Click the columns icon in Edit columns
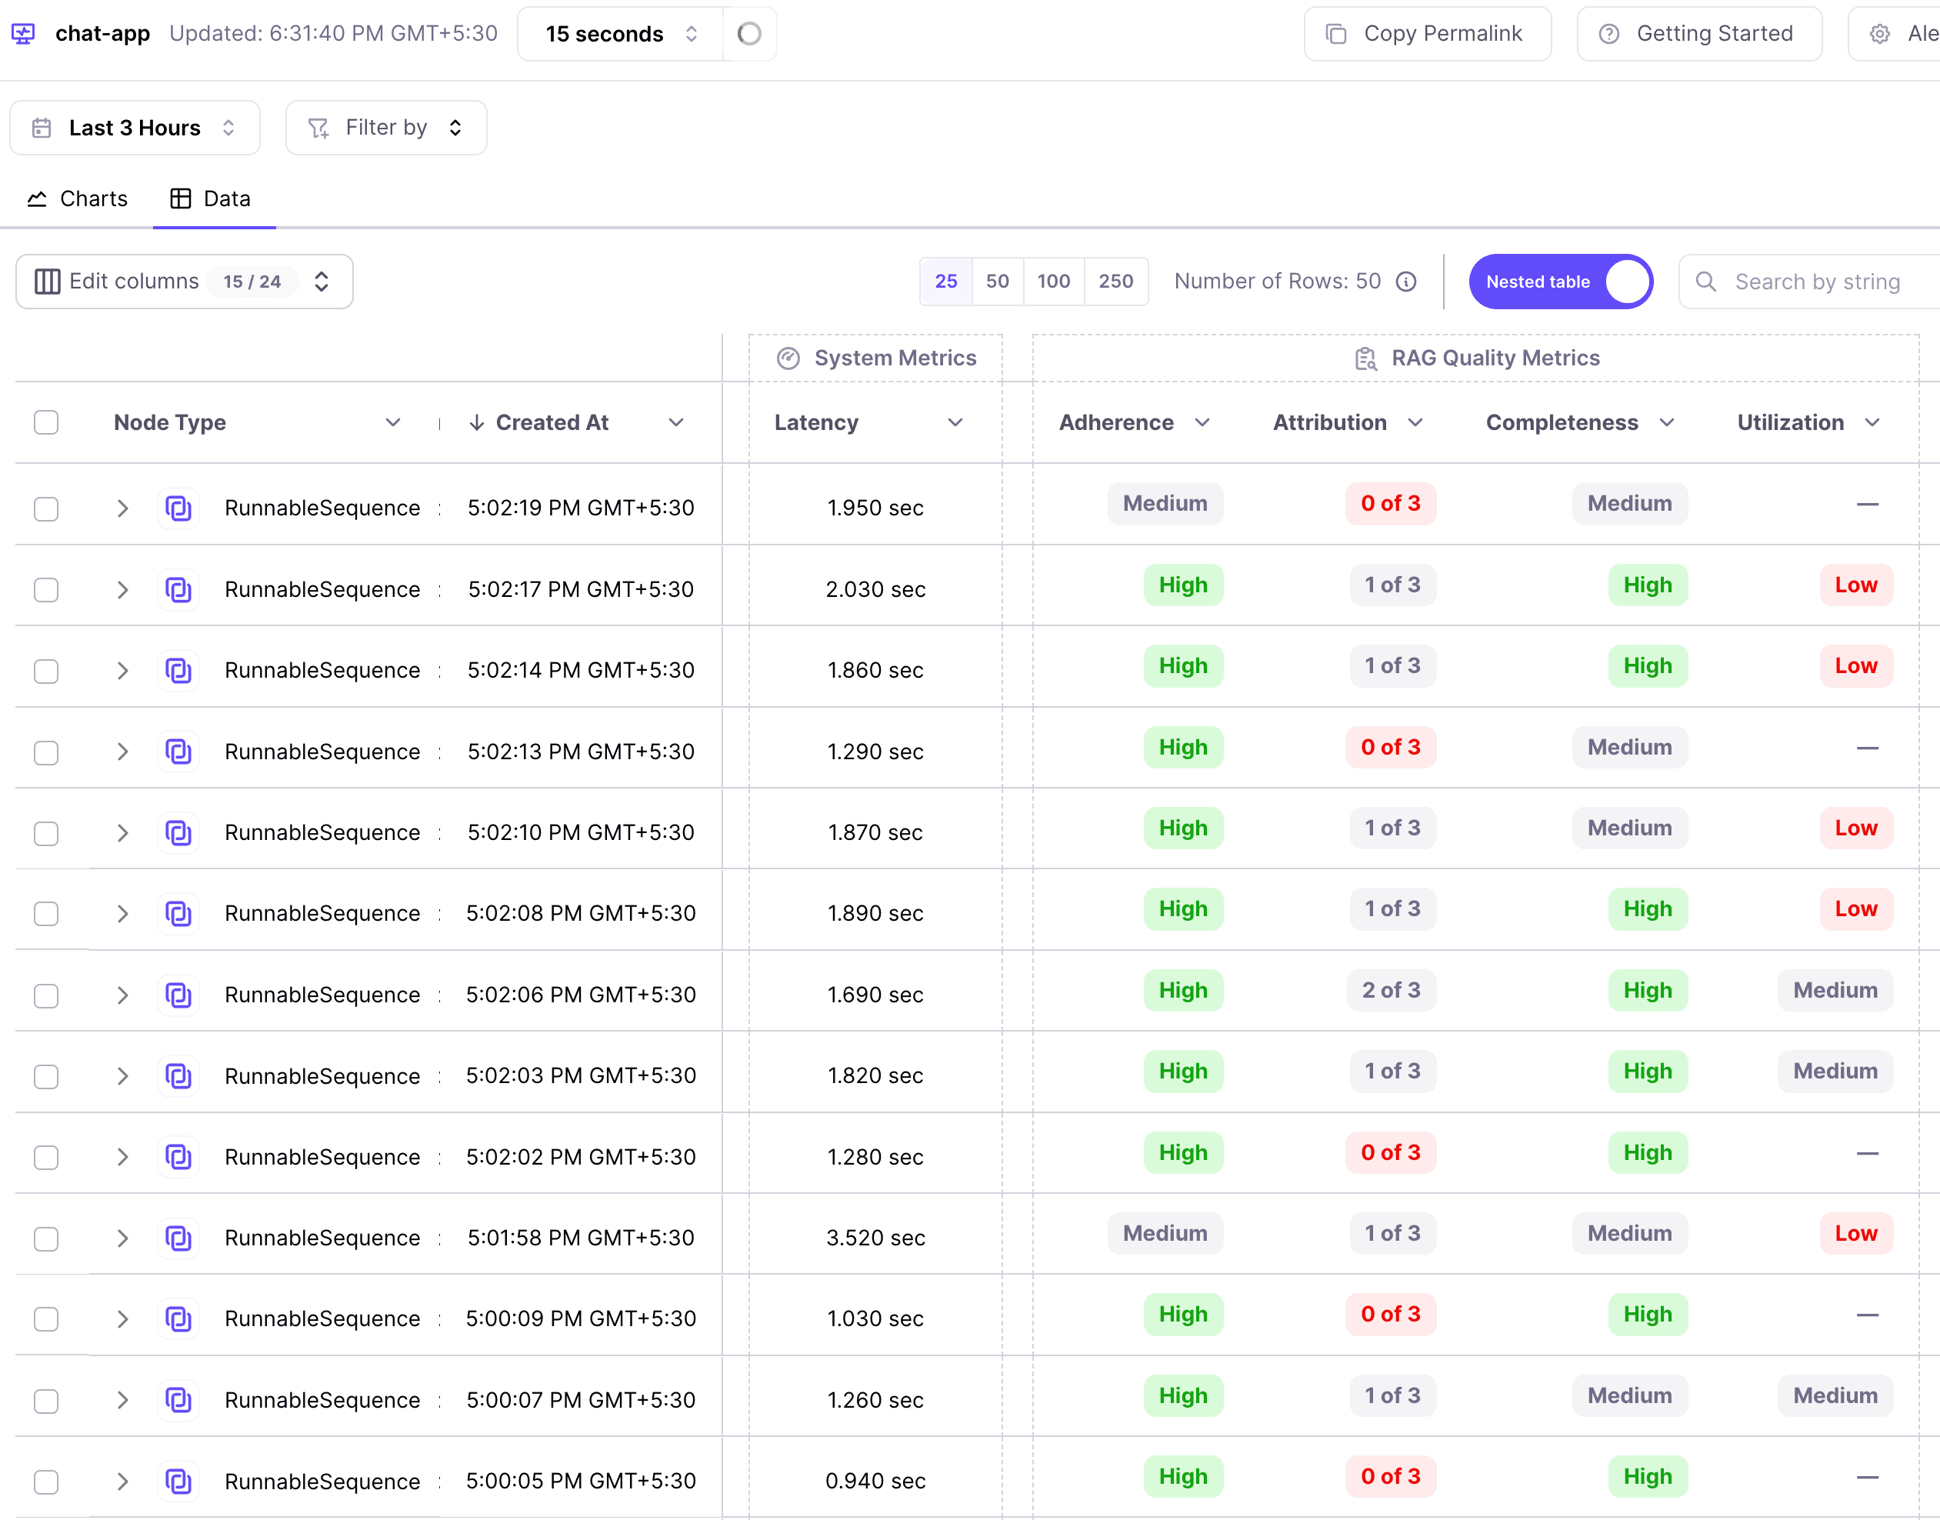The width and height of the screenshot is (1940, 1520). point(47,282)
